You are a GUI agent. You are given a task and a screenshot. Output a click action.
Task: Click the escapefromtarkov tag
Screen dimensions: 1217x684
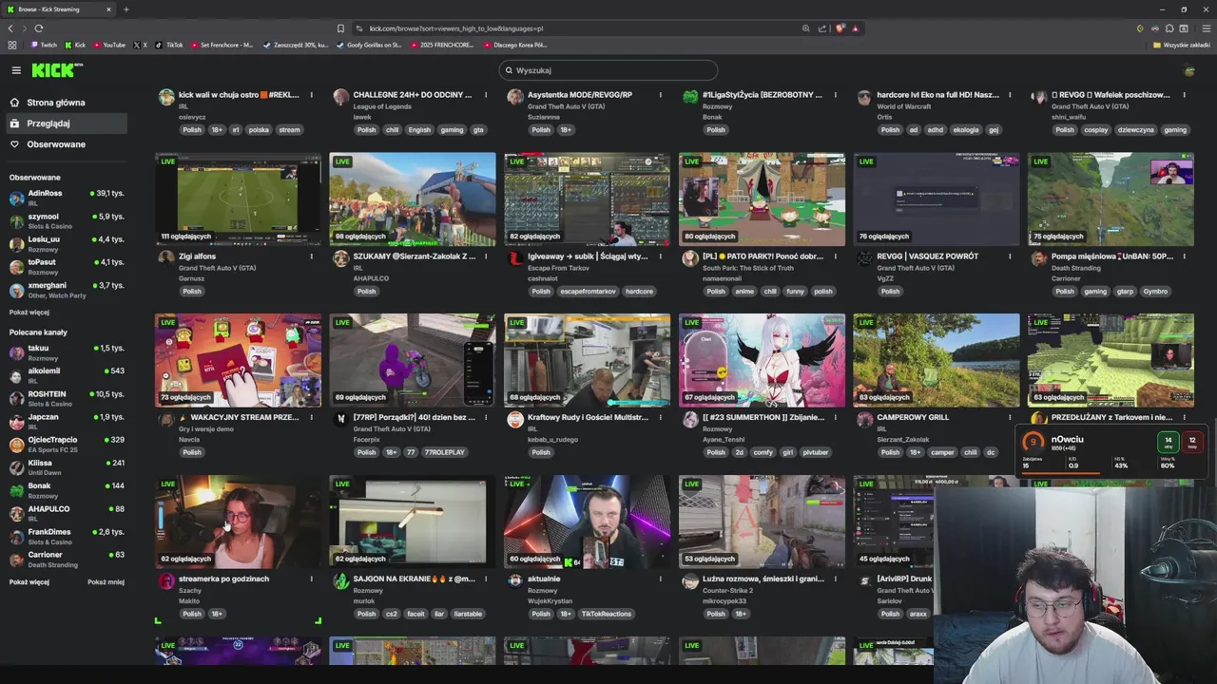[x=586, y=292]
